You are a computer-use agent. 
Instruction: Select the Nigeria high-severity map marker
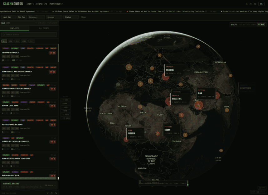tap(126, 140)
